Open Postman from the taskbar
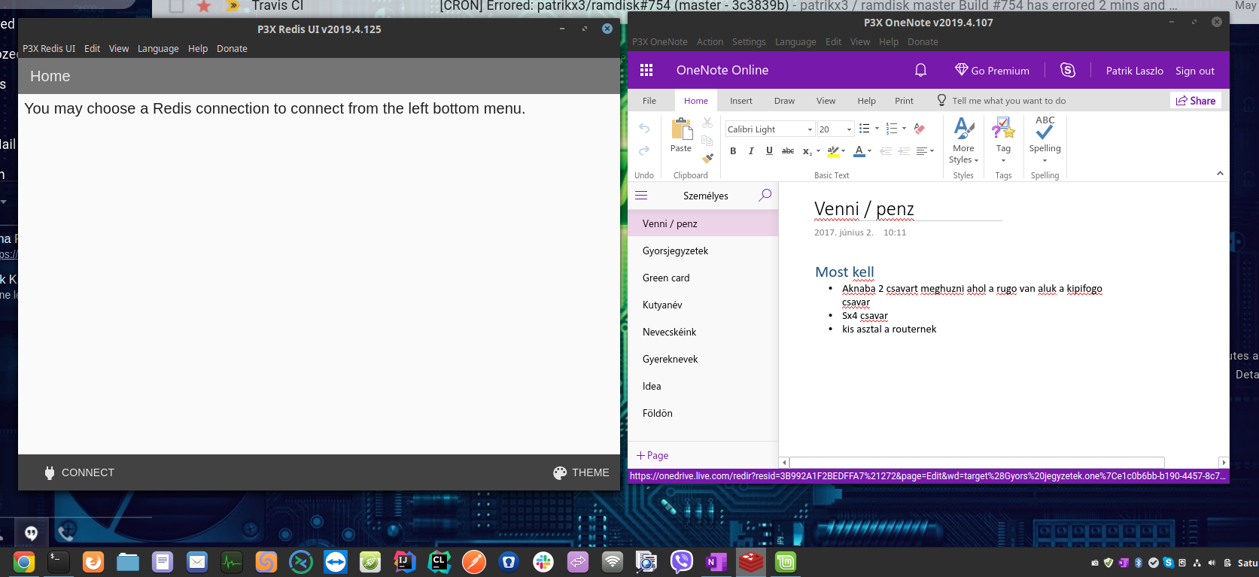The image size is (1259, 577). click(474, 562)
